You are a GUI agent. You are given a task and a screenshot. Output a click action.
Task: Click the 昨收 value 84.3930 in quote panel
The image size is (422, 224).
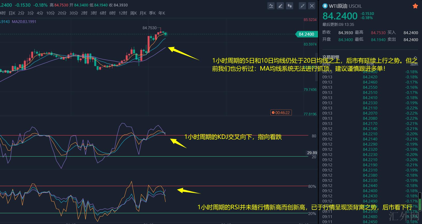click(346, 33)
